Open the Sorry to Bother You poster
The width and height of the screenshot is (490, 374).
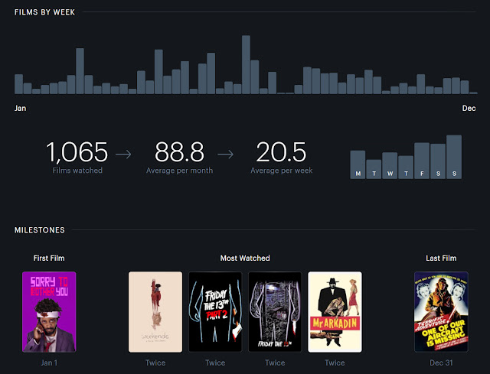point(49,312)
